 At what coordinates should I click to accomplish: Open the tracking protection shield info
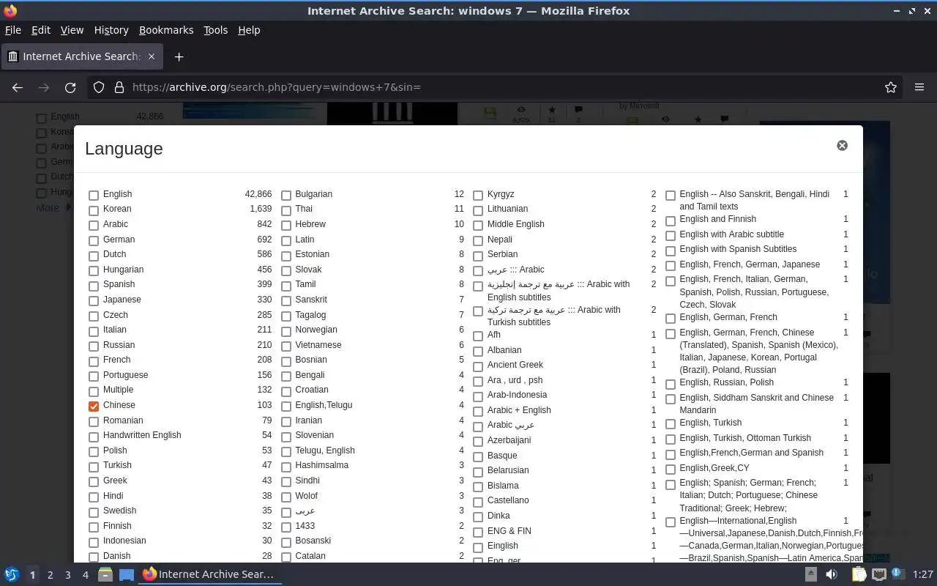coord(99,87)
